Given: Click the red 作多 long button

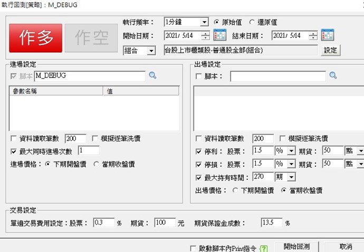Looking at the screenshot, I should point(35,37).
